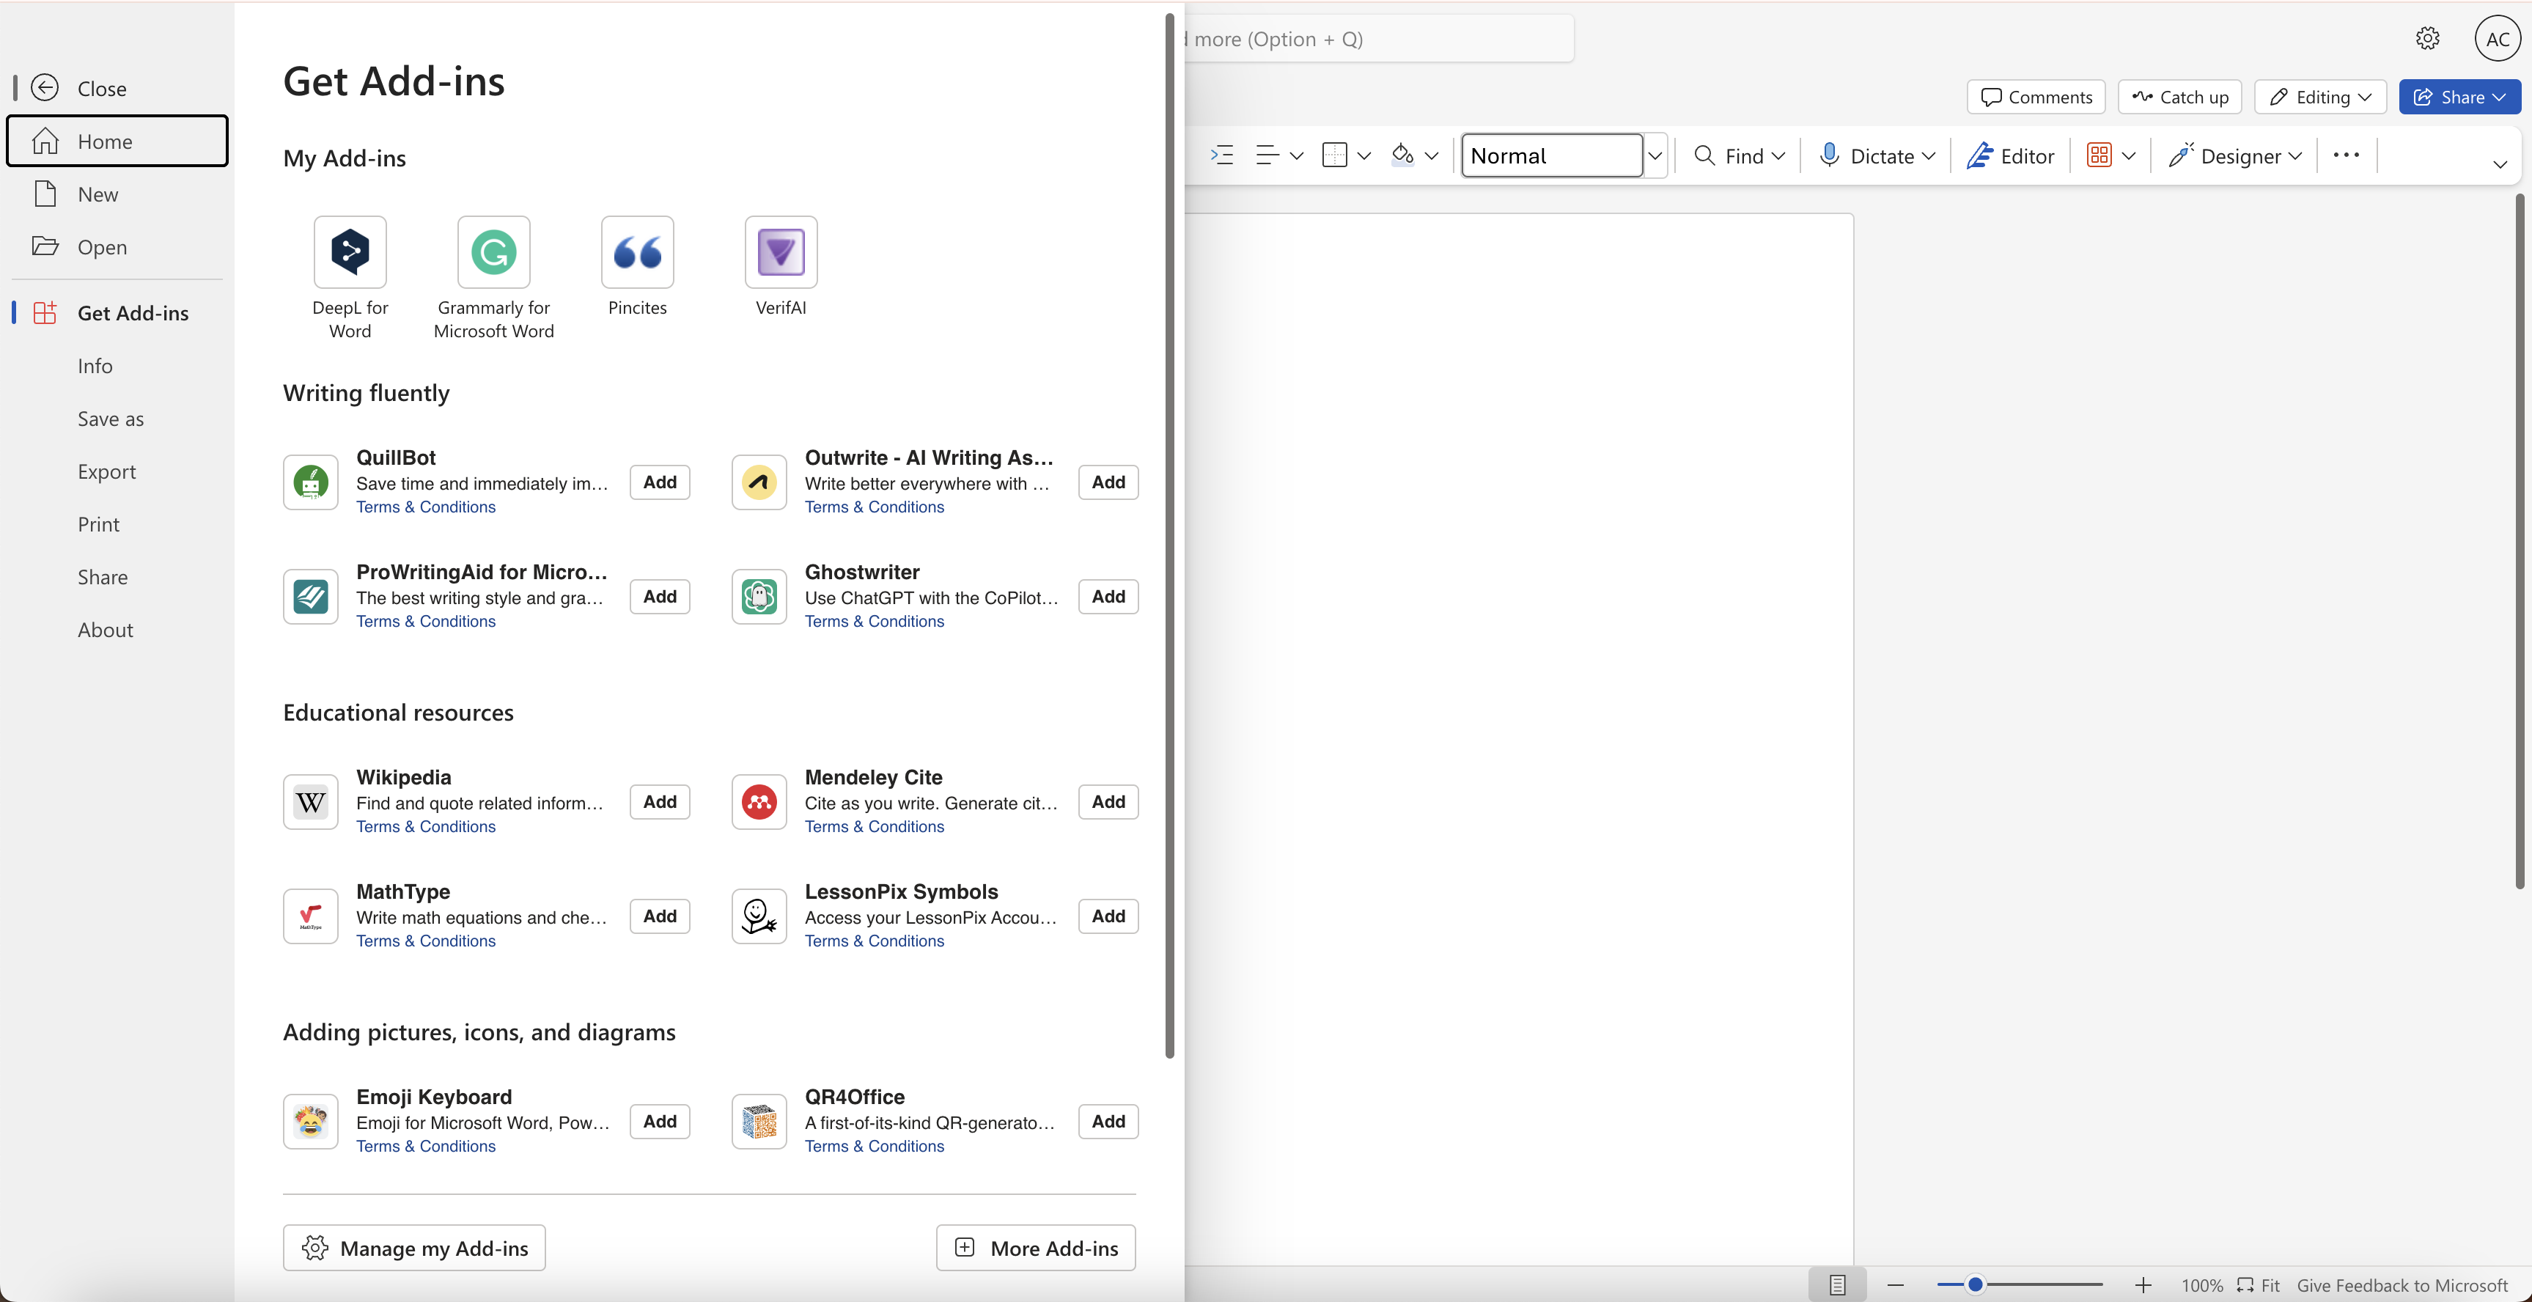Open the Grammarly for Microsoft Word add-in

[x=493, y=252]
